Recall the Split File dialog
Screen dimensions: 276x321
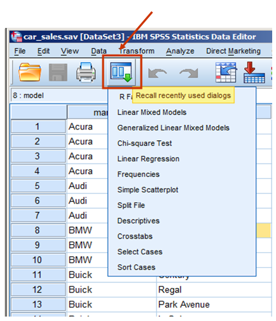coord(131,206)
